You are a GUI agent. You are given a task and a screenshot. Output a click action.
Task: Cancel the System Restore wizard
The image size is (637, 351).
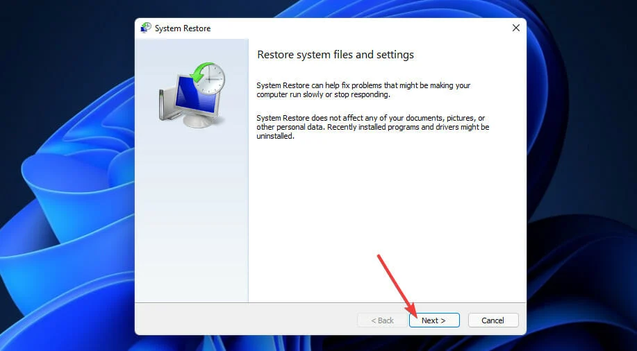493,320
